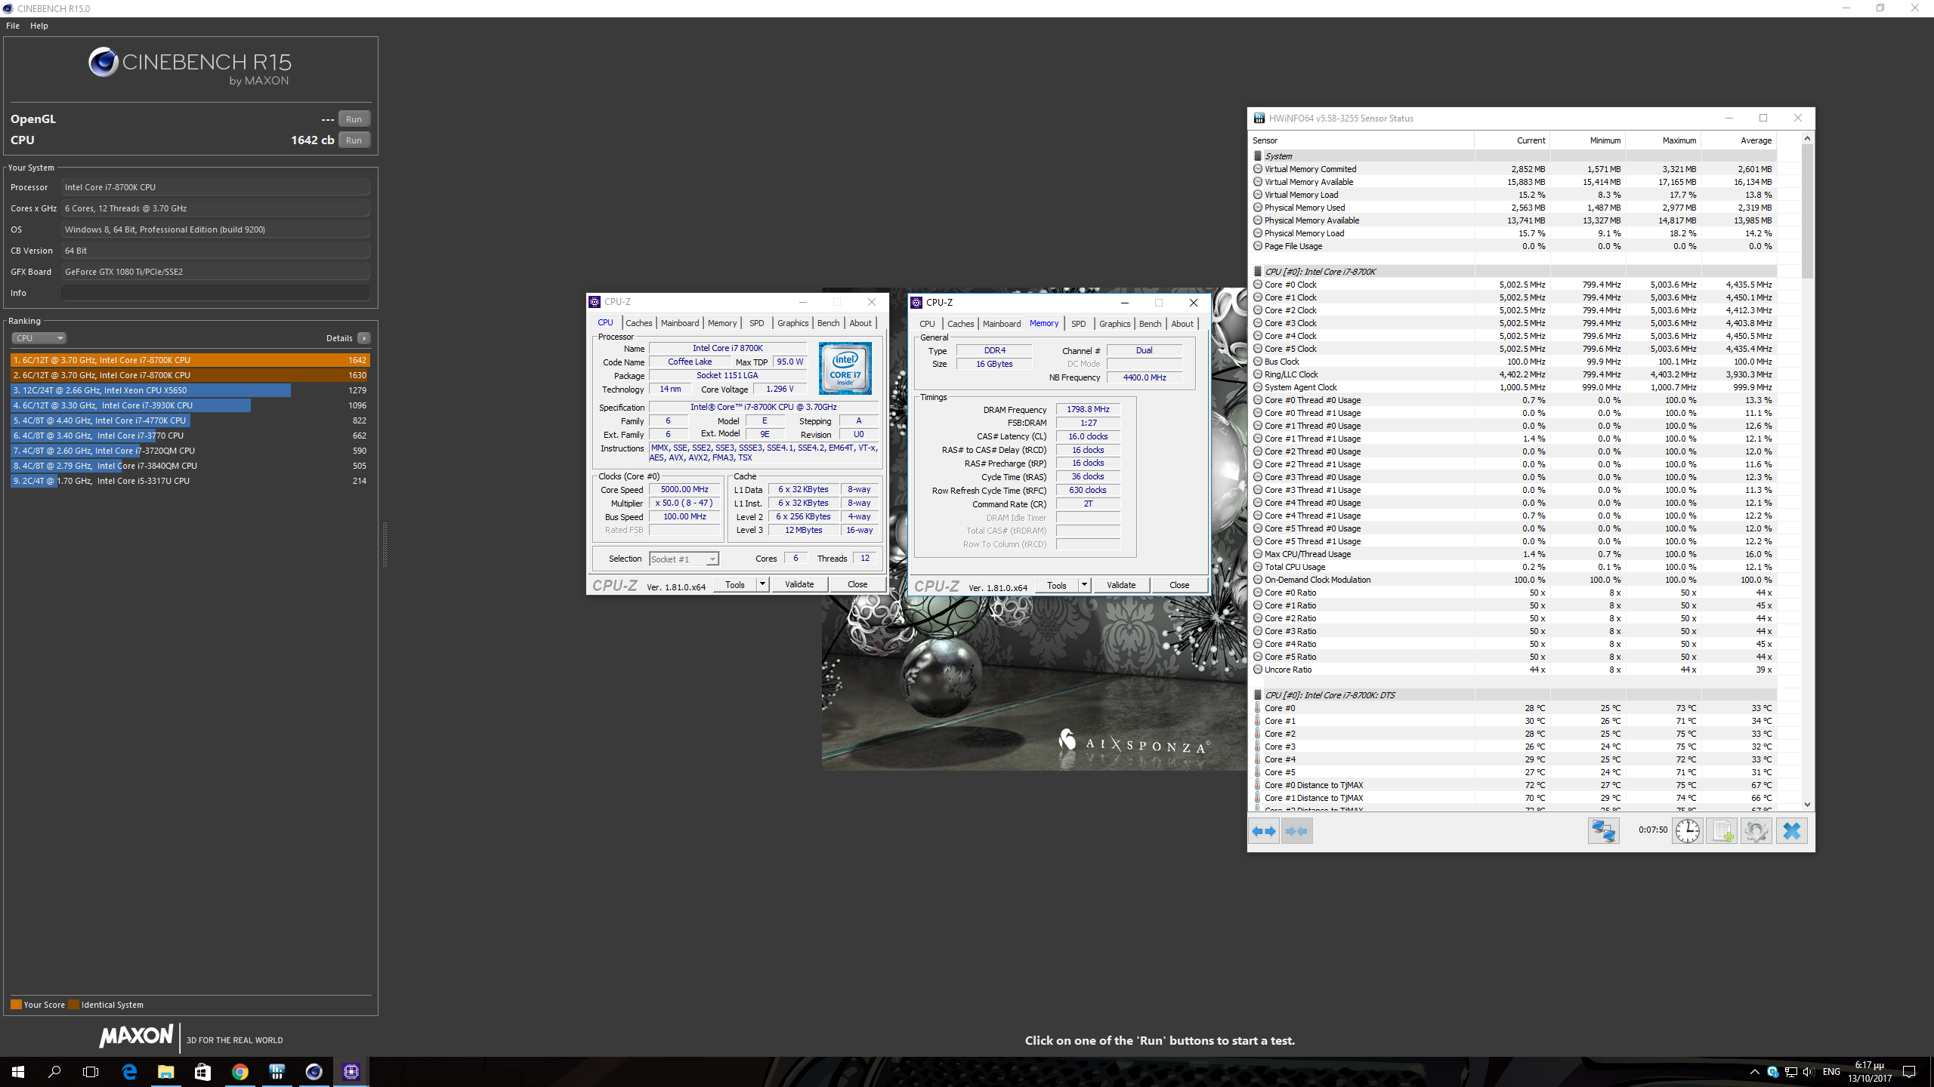This screenshot has width=1934, height=1087.
Task: Click HWiNFO vertical scrollbar thumb
Action: click(1807, 211)
